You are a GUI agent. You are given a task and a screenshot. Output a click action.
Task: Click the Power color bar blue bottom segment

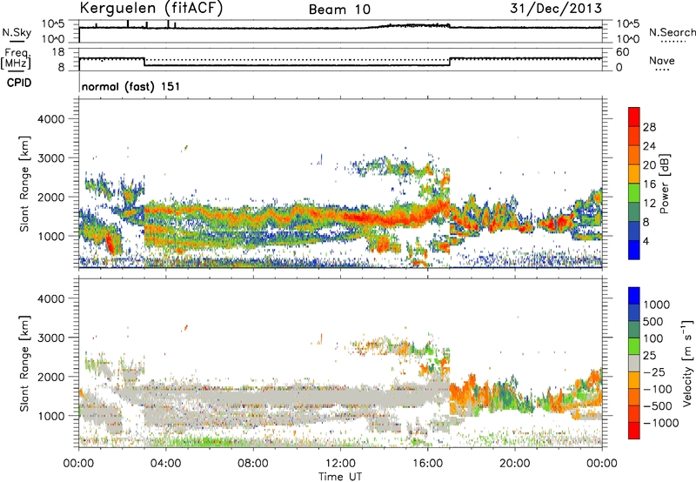click(x=634, y=250)
